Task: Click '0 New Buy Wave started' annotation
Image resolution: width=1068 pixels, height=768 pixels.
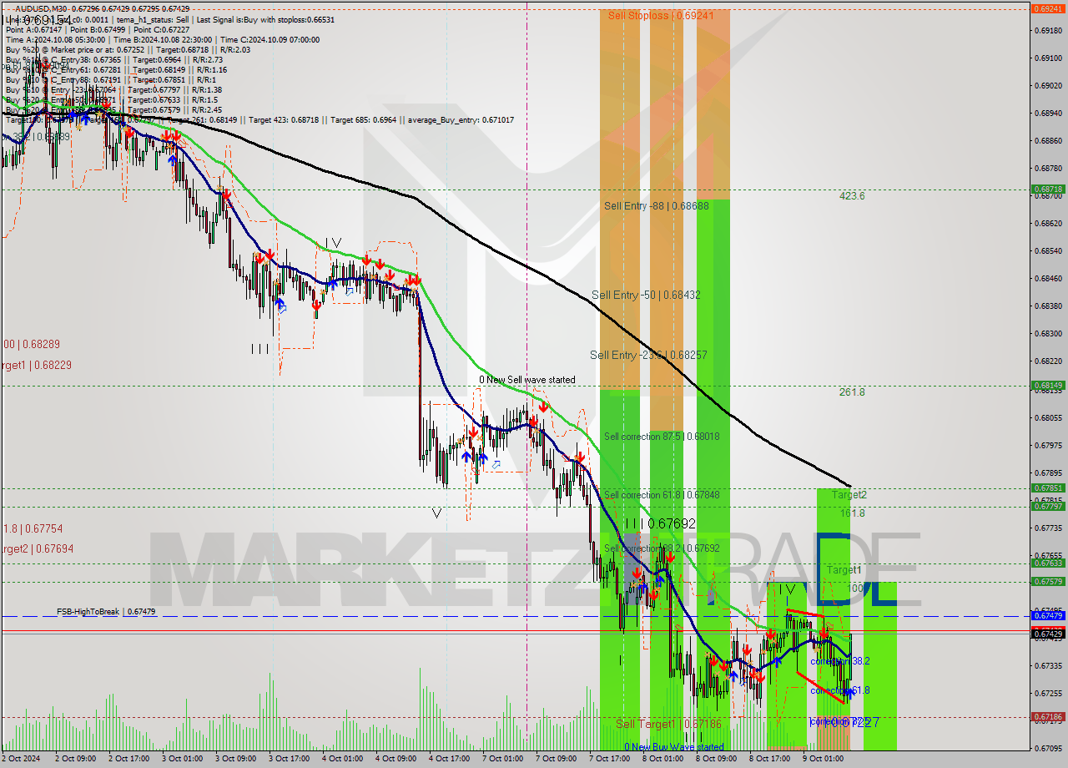Action: pyautogui.click(x=674, y=747)
